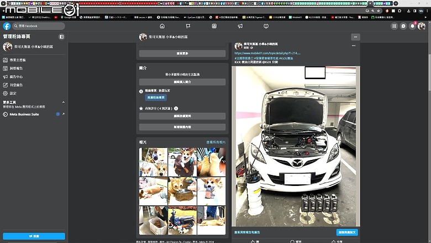Open the Facebook menu grid icon

pyautogui.click(x=394, y=26)
